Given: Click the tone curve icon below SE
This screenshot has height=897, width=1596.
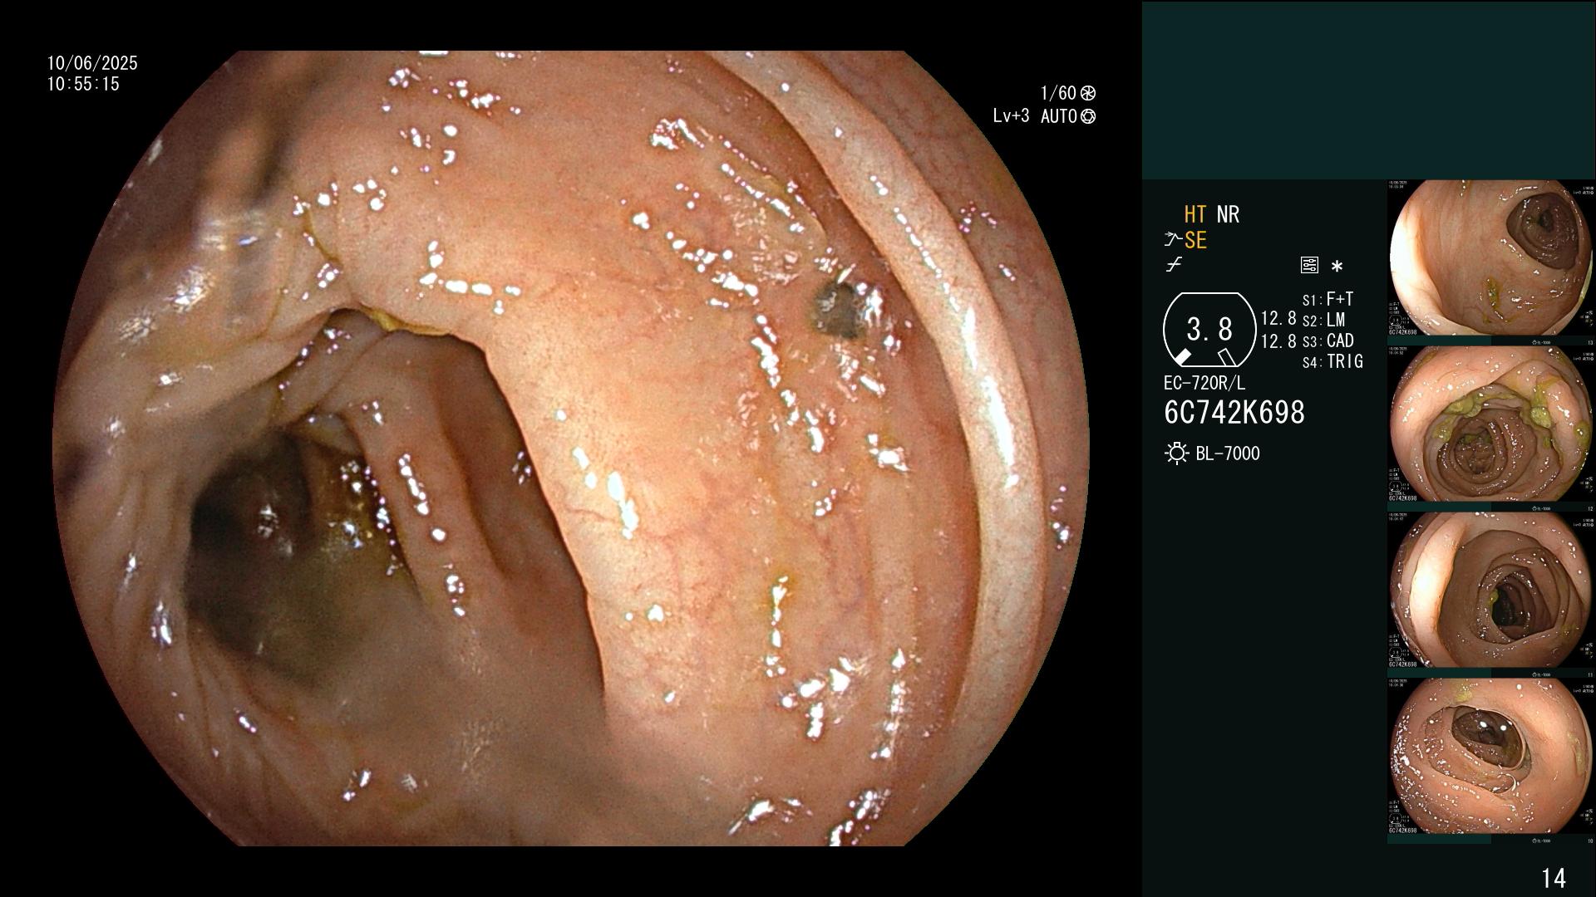Looking at the screenshot, I should [1174, 265].
